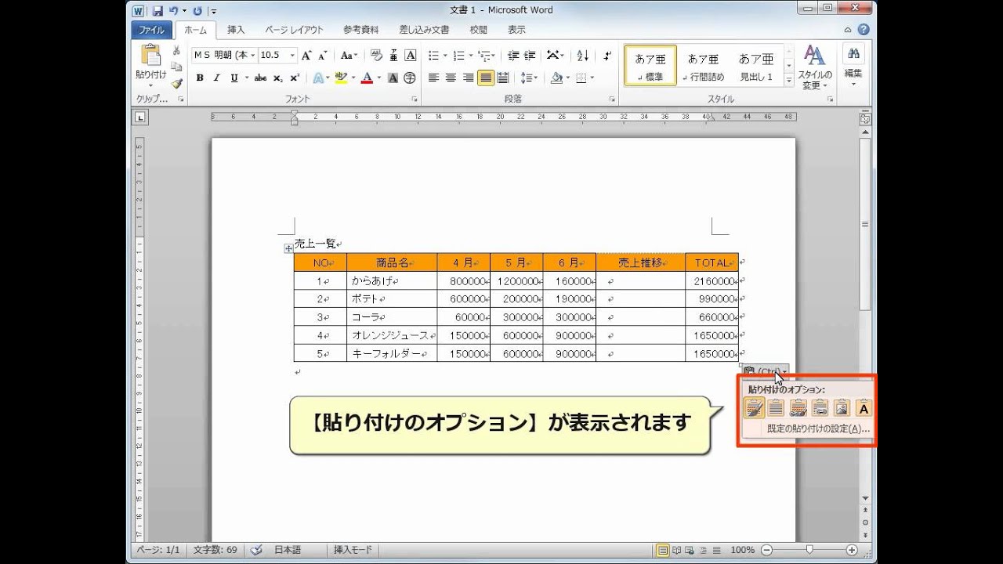Apply the 見出し1 Heading 1 style
This screenshot has width=1003, height=564.
point(756,65)
